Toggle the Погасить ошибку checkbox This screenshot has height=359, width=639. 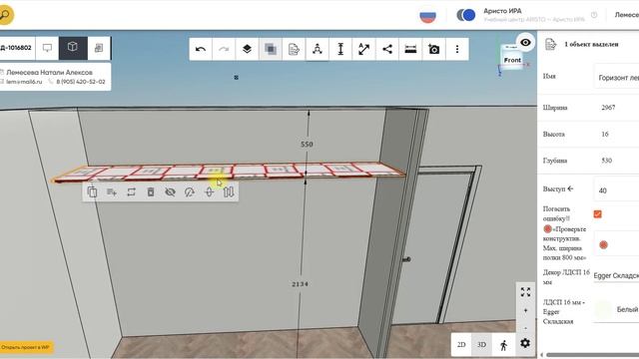pyautogui.click(x=597, y=214)
